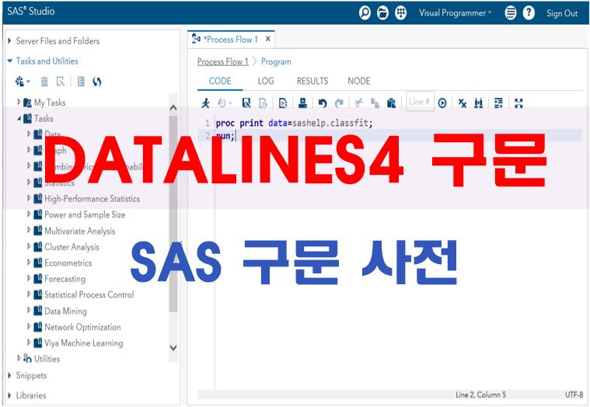
Task: Click the Program breadcrumb item
Action: click(x=276, y=61)
